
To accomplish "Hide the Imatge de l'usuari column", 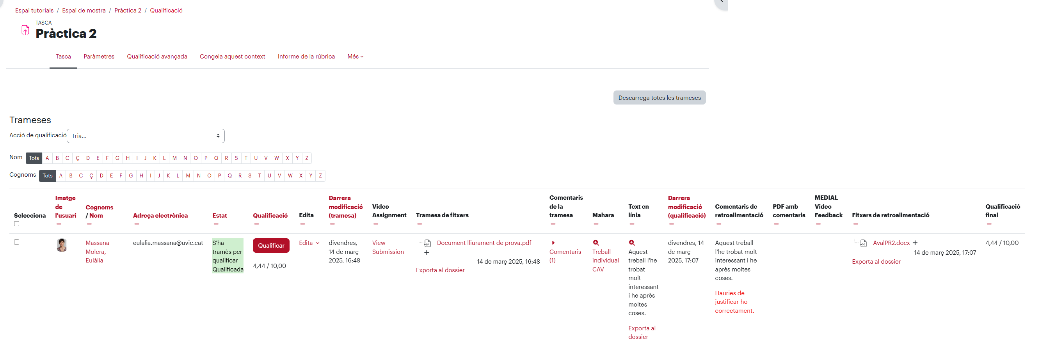I will (x=59, y=224).
